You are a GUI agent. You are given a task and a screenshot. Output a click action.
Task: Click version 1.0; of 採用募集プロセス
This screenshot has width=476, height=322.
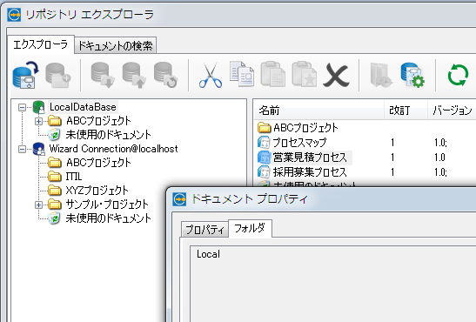(x=440, y=172)
